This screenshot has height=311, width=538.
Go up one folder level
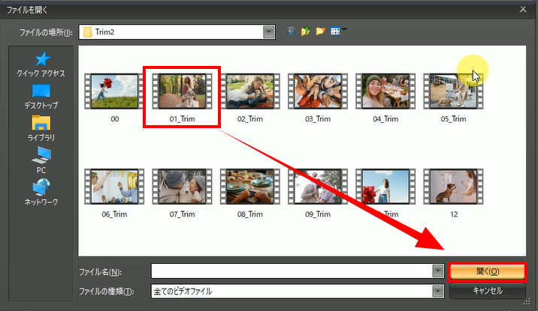pos(306,32)
